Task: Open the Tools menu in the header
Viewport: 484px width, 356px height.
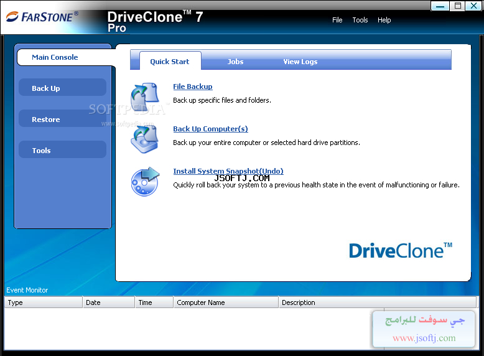Action: 360,20
